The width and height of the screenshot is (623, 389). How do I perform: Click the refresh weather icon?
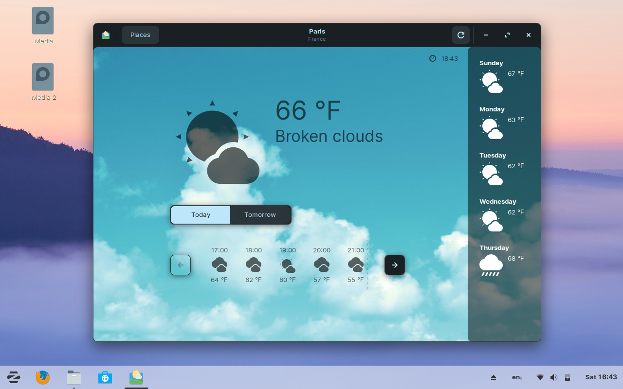point(461,35)
